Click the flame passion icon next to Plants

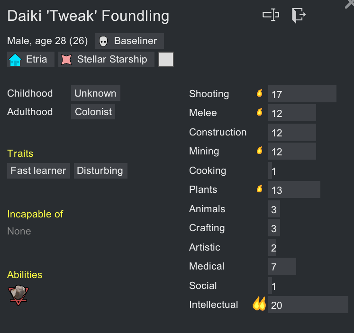[259, 189]
